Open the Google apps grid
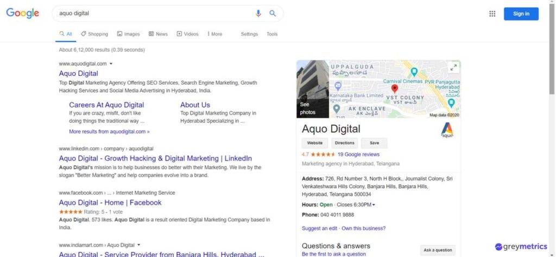 pyautogui.click(x=492, y=14)
